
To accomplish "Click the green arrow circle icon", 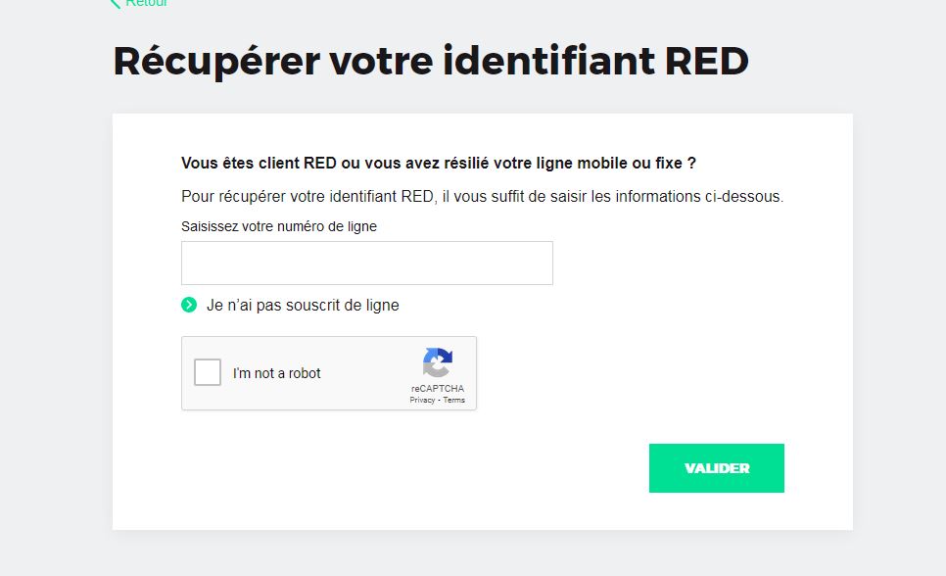I will [189, 305].
